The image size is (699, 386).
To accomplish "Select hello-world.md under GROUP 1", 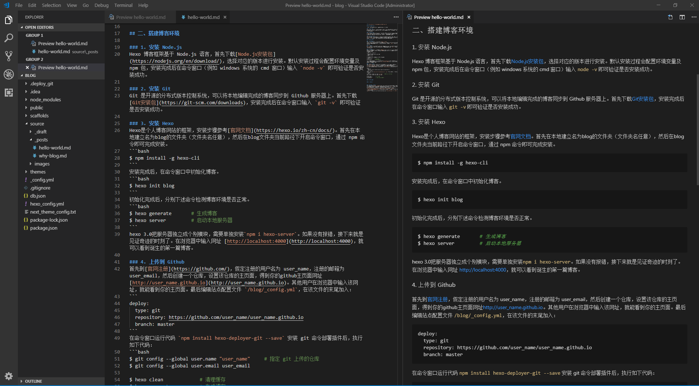I will tap(61, 51).
